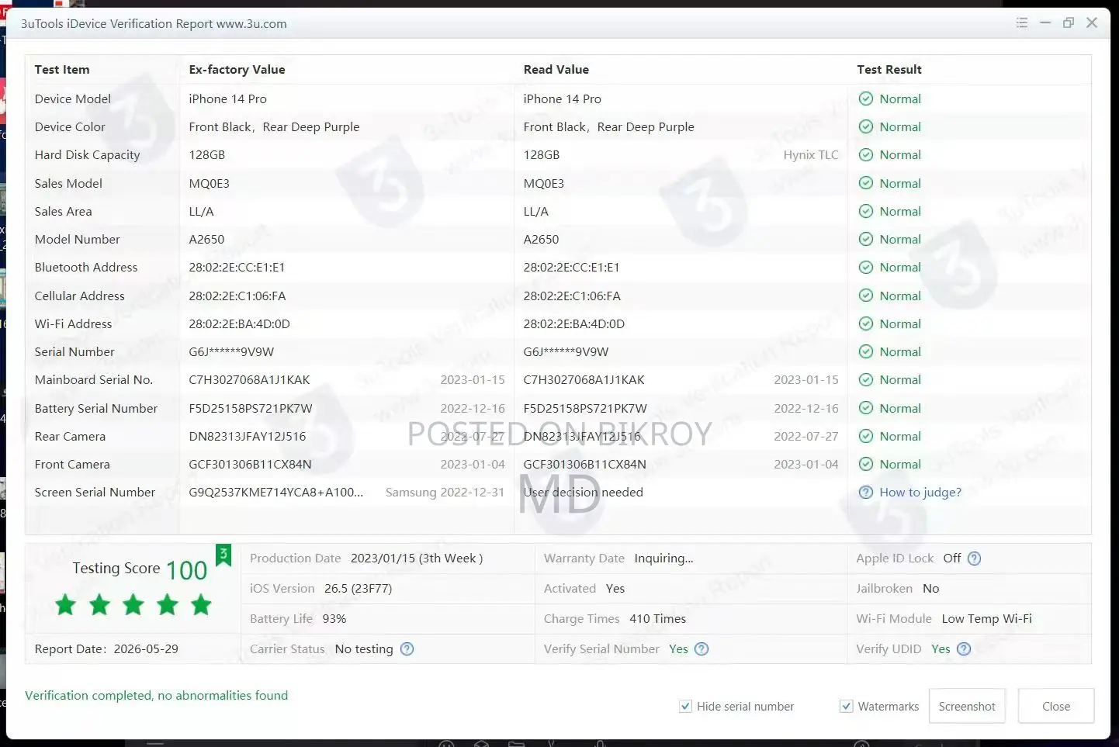Image resolution: width=1119 pixels, height=747 pixels.
Task: Open the title bar list menu icon
Action: click(1022, 23)
